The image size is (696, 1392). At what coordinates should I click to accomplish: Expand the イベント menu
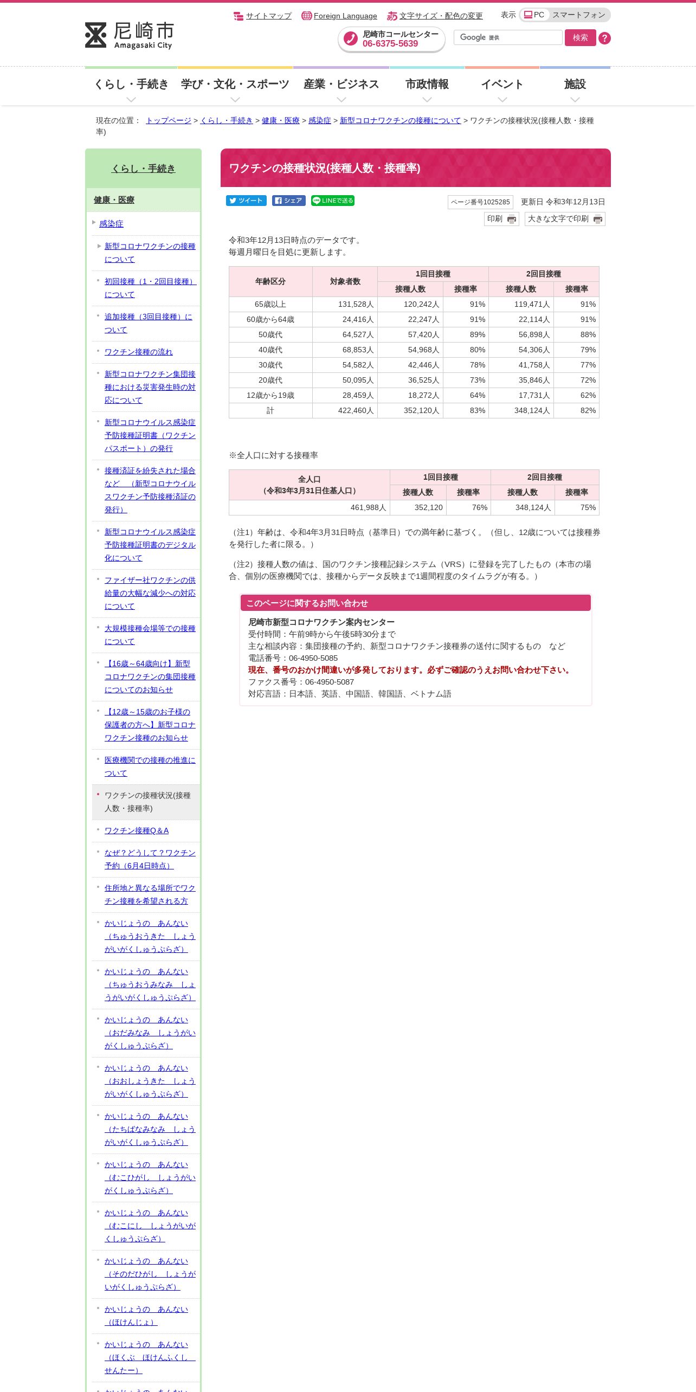(502, 87)
